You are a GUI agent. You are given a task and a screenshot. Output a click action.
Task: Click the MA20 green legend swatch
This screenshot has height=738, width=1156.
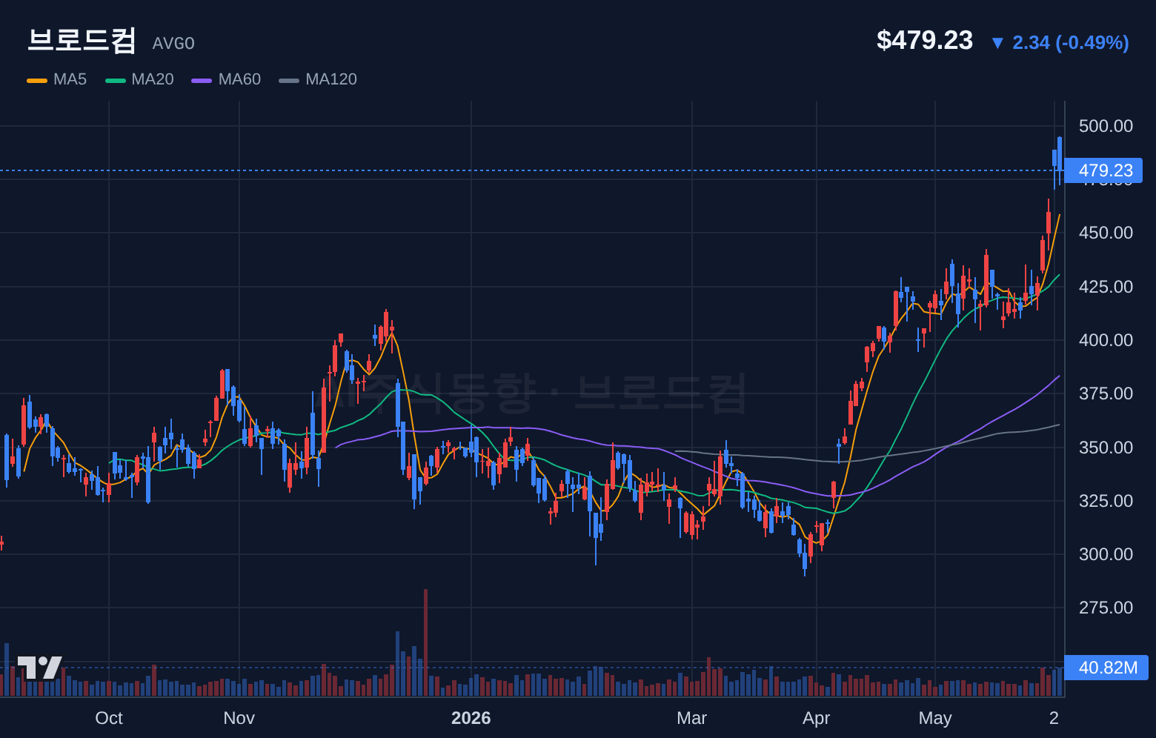tap(116, 80)
